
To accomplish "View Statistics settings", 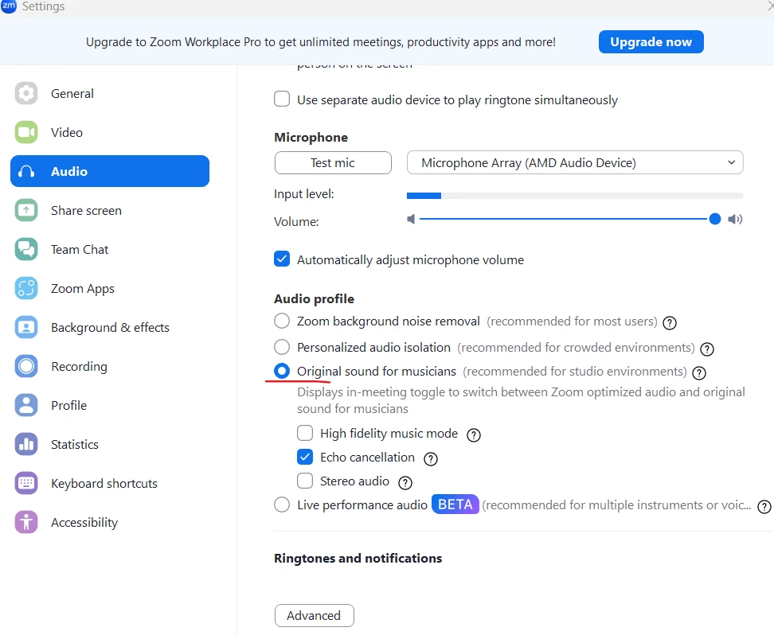I will [110, 444].
